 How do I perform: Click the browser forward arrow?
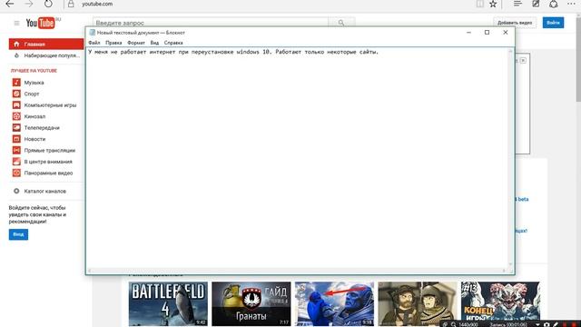(29, 4)
